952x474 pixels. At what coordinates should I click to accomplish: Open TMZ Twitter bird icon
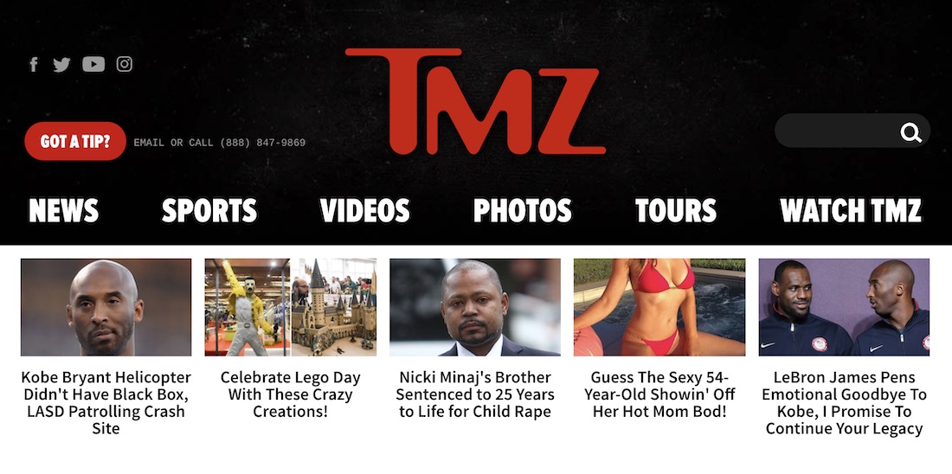coord(61,64)
